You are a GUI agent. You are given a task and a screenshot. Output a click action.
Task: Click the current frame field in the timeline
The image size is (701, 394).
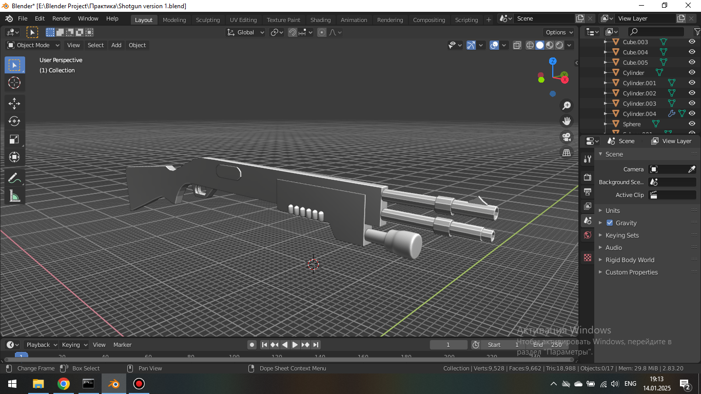[x=448, y=344]
